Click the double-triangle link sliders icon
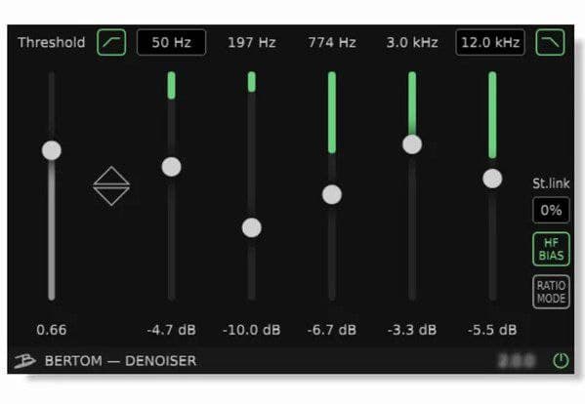The image size is (585, 404). (111, 186)
